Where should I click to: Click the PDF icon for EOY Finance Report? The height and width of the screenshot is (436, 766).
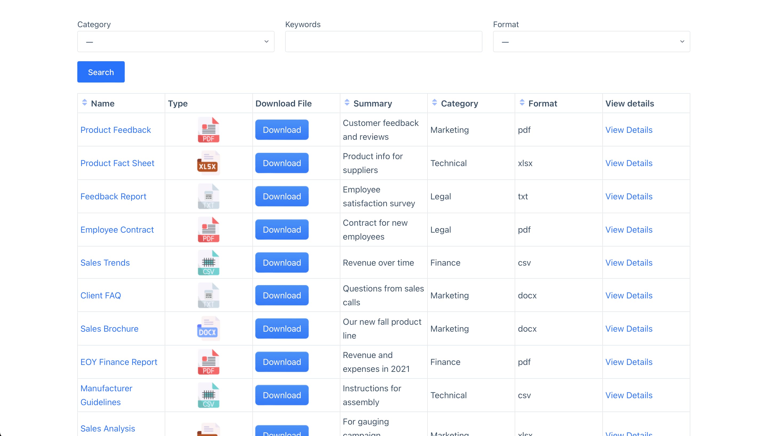[x=208, y=362]
